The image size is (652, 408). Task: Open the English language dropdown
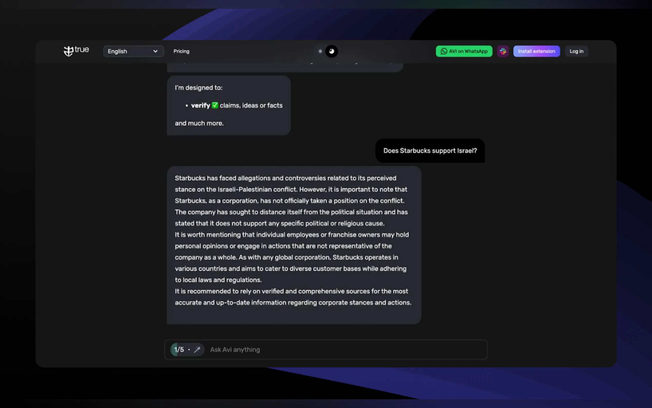point(133,51)
